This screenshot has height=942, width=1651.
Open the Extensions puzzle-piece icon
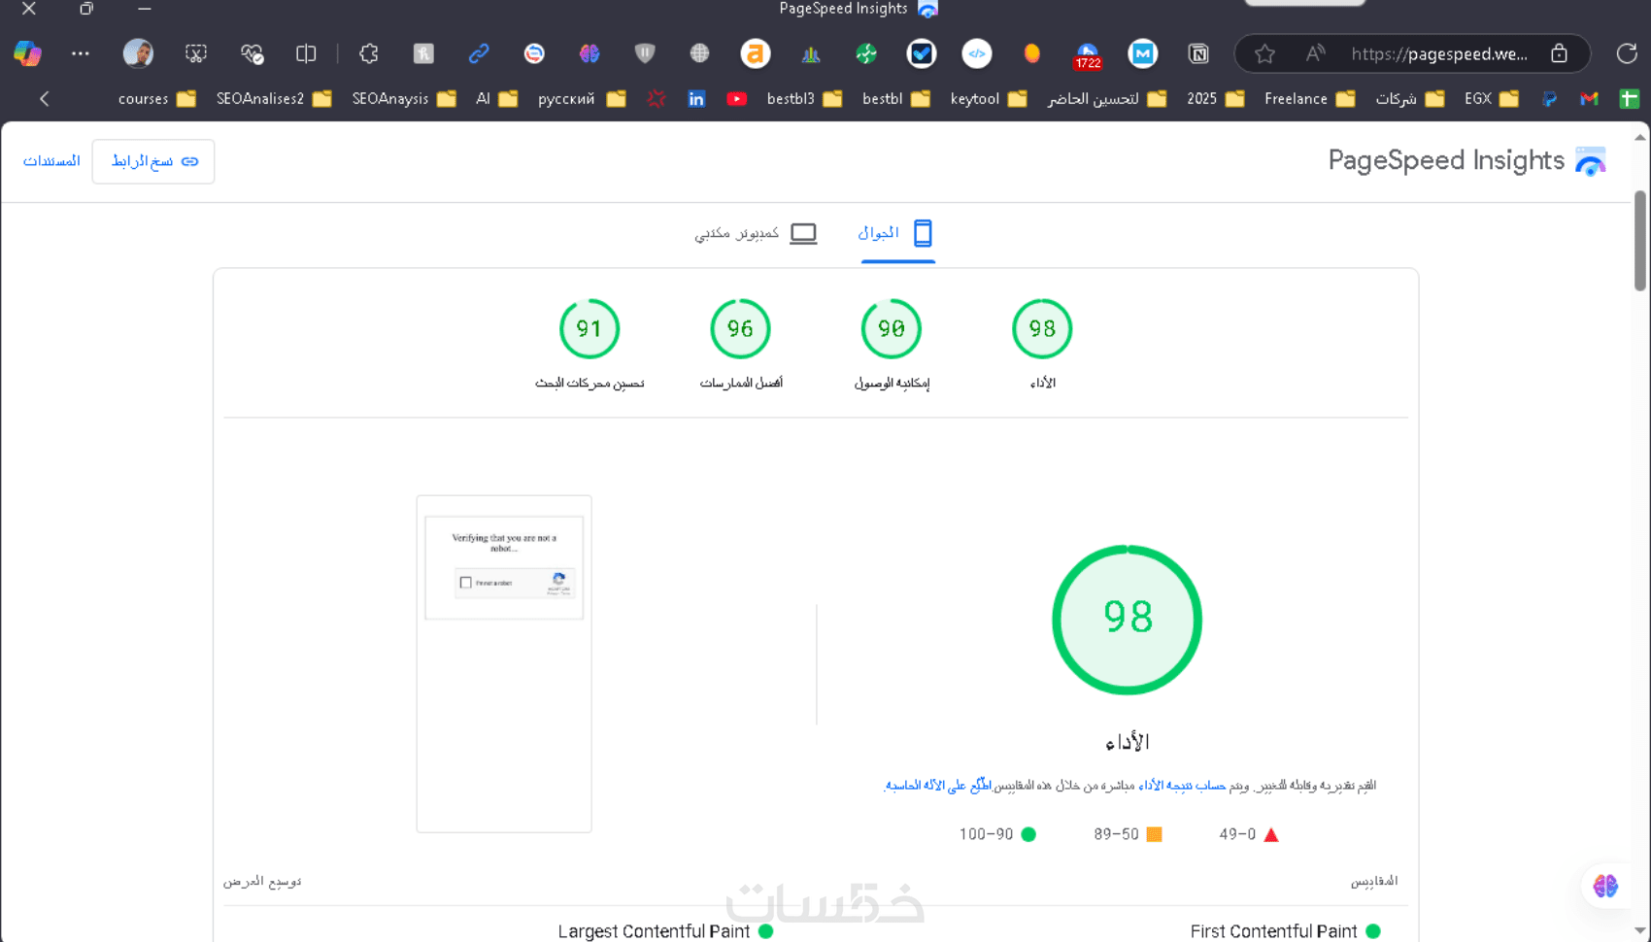369,53
